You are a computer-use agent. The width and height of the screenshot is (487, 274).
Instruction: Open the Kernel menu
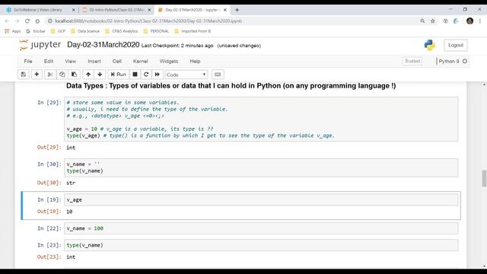coord(140,61)
